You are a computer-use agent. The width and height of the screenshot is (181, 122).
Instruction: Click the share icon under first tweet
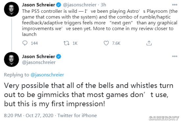(x=149, y=43)
